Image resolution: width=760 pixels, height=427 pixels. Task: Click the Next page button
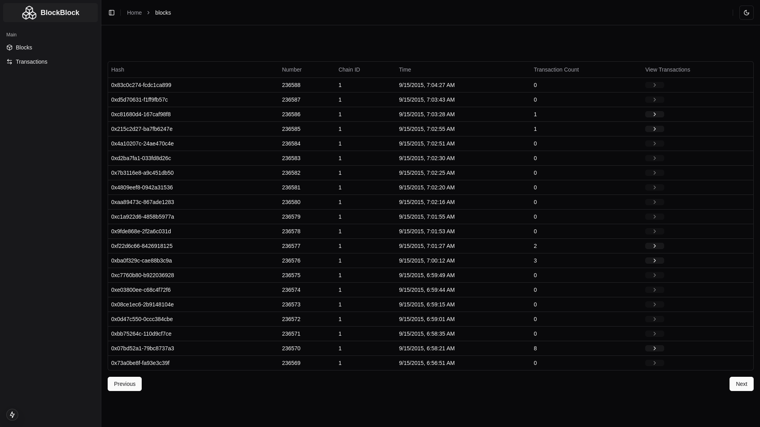click(741, 384)
